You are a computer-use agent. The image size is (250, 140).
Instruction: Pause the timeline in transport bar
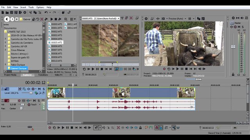67,128
